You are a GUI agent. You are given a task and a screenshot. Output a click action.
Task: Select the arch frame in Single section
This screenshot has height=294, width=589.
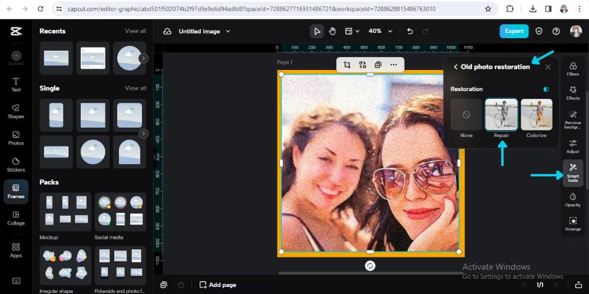pyautogui.click(x=129, y=152)
